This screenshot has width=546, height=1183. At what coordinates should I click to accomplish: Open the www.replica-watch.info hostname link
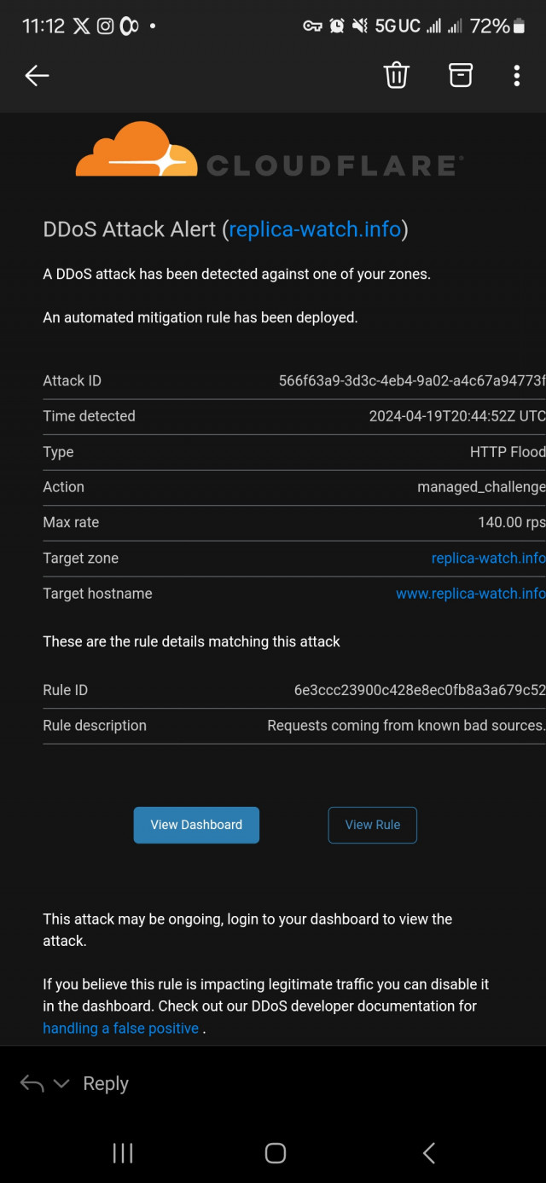point(470,594)
